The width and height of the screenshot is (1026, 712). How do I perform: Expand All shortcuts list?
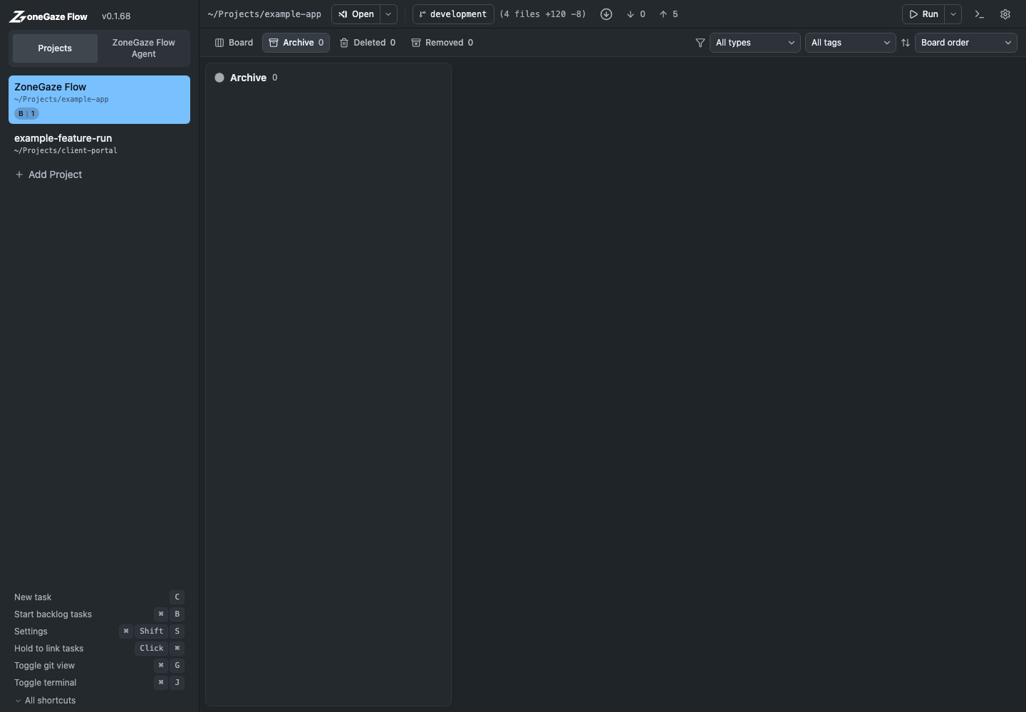click(45, 701)
